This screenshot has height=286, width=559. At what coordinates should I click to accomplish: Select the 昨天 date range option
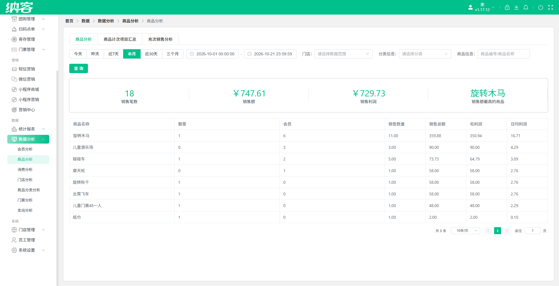coord(95,54)
